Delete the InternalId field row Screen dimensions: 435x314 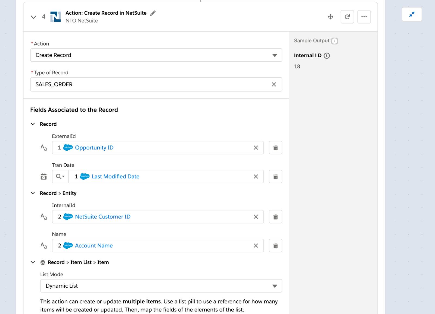click(x=275, y=217)
